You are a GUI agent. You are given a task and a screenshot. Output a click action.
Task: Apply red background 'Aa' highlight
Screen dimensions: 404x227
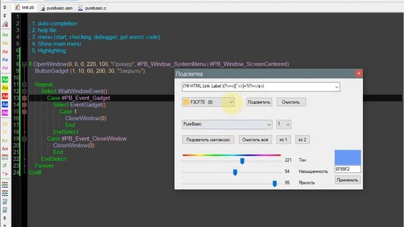(5, 96)
